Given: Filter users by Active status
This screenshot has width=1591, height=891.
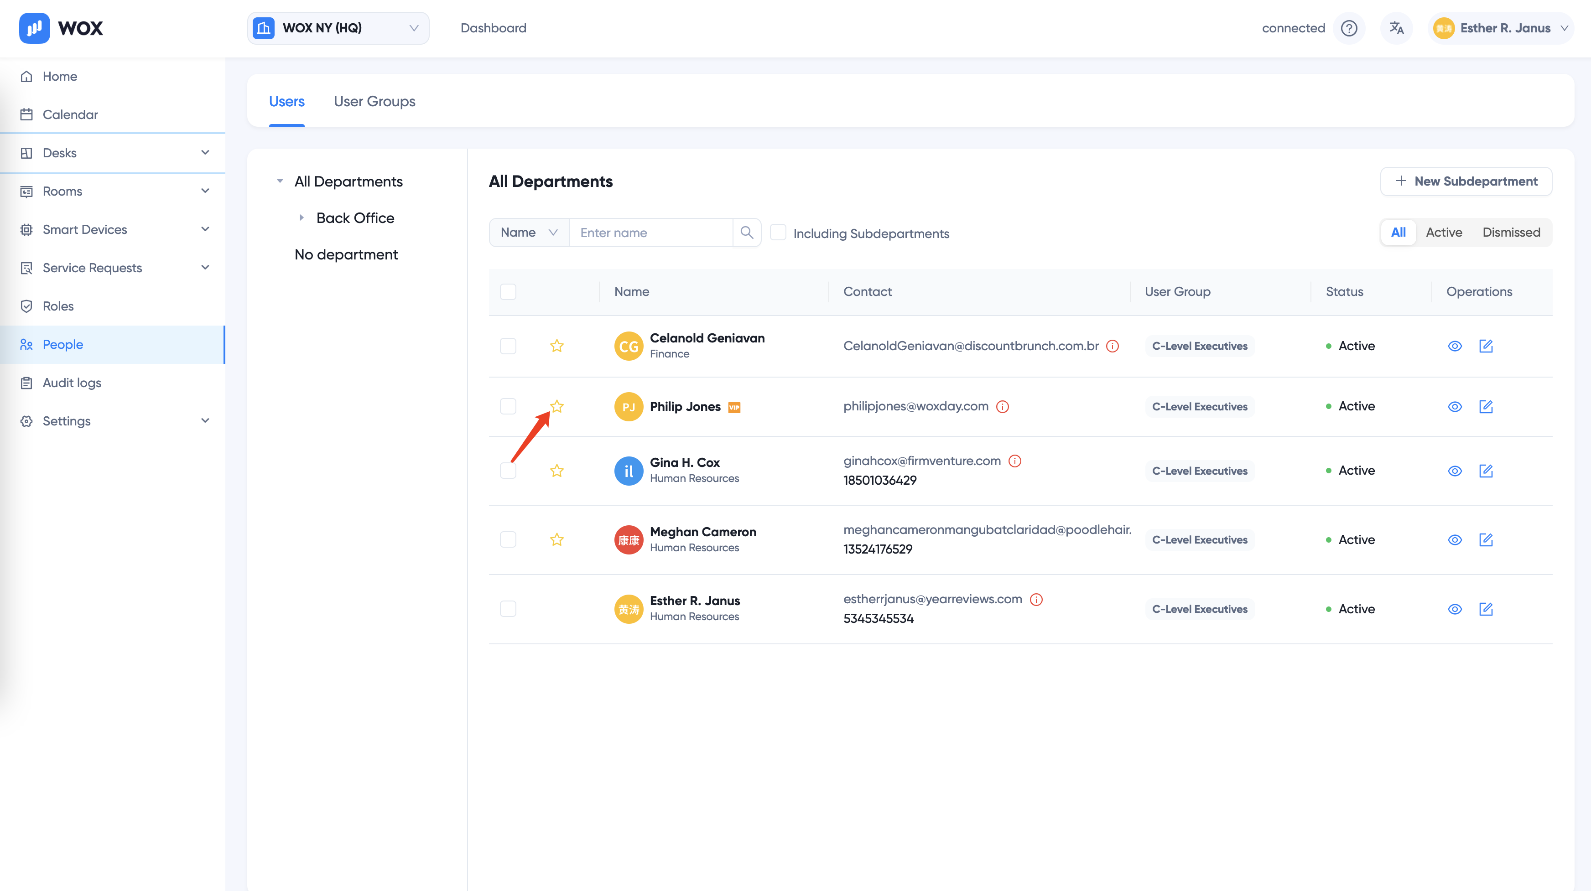Looking at the screenshot, I should coord(1444,232).
